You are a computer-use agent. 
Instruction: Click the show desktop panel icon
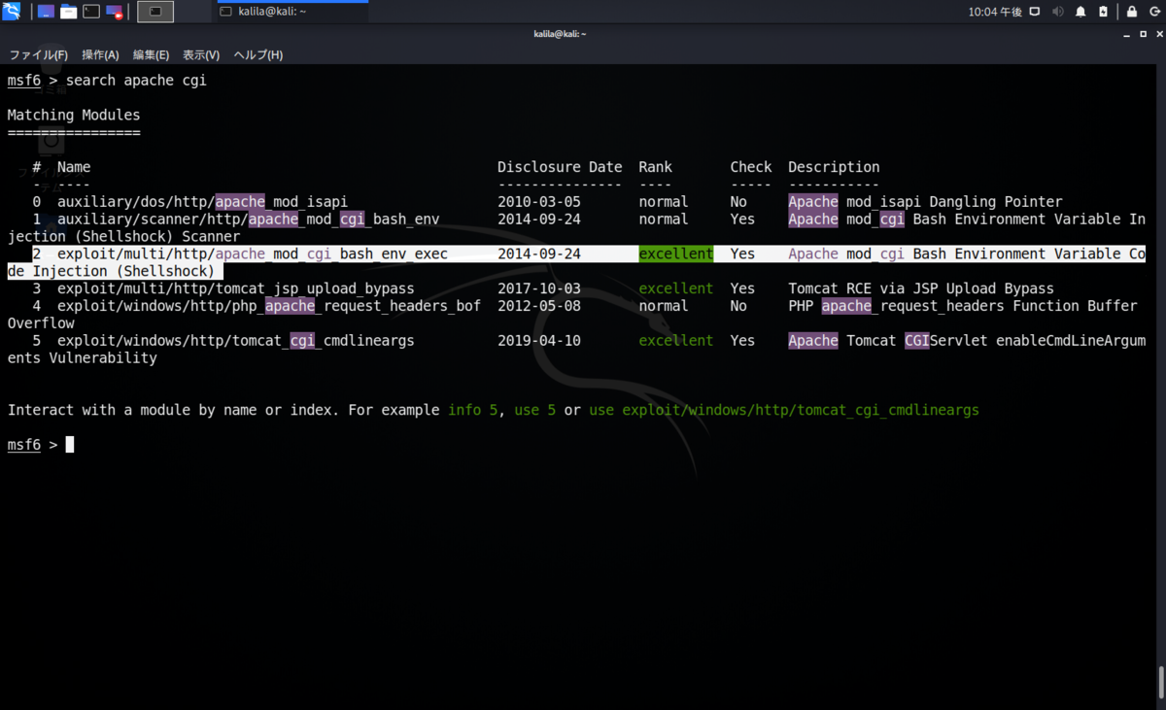tap(46, 12)
